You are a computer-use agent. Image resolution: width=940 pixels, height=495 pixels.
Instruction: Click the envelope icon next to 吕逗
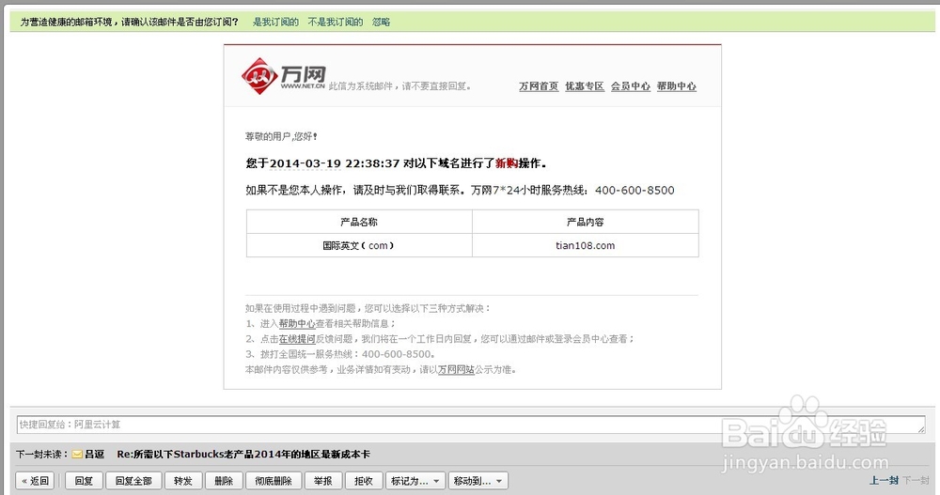click(77, 455)
